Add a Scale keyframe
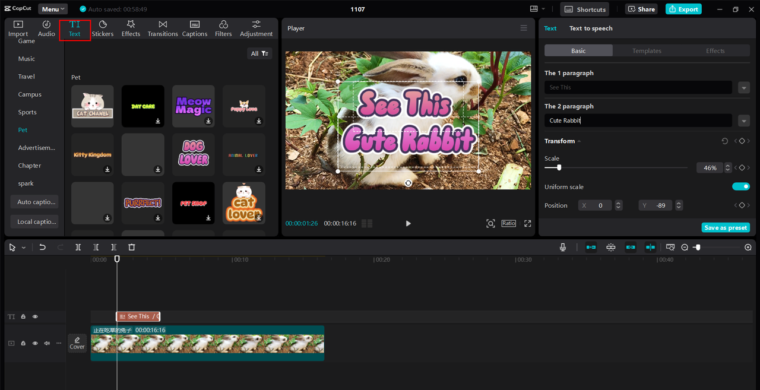760x390 pixels. [742, 168]
